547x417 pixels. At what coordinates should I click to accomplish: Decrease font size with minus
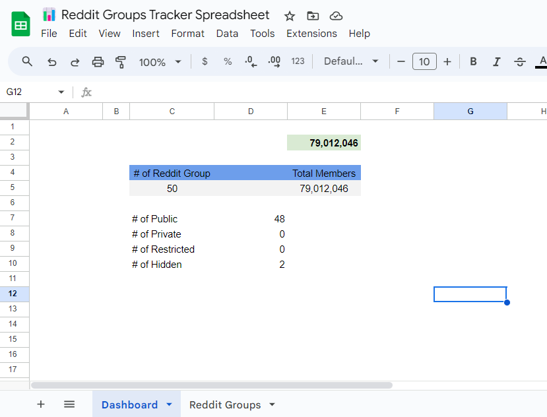pyautogui.click(x=401, y=62)
